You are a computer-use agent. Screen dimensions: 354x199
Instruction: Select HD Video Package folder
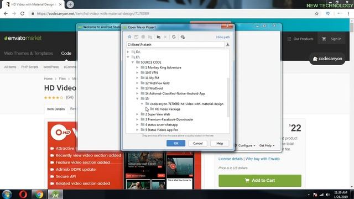(x=167, y=109)
